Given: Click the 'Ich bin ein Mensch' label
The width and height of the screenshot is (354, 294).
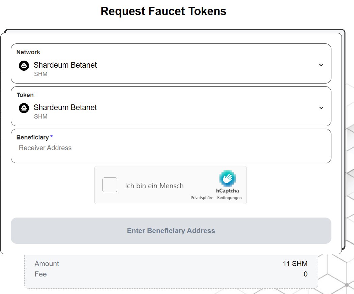Looking at the screenshot, I should pyautogui.click(x=154, y=186).
